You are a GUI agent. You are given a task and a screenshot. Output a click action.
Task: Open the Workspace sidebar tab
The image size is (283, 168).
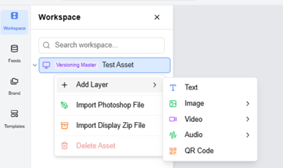pyautogui.click(x=14, y=22)
